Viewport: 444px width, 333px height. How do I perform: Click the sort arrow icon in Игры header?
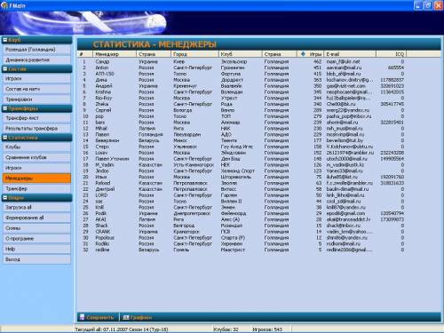(303, 54)
